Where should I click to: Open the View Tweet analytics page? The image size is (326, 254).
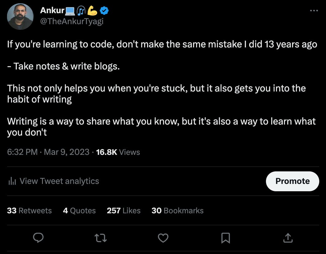[x=59, y=181]
